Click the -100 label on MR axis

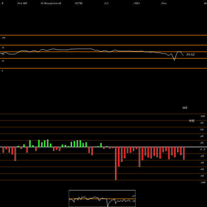[202, 183]
